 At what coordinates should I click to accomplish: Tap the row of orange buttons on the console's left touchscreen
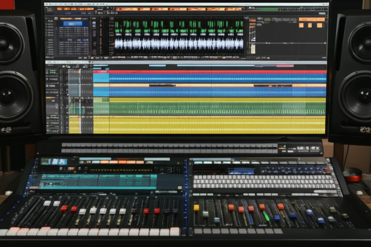coord(122,162)
